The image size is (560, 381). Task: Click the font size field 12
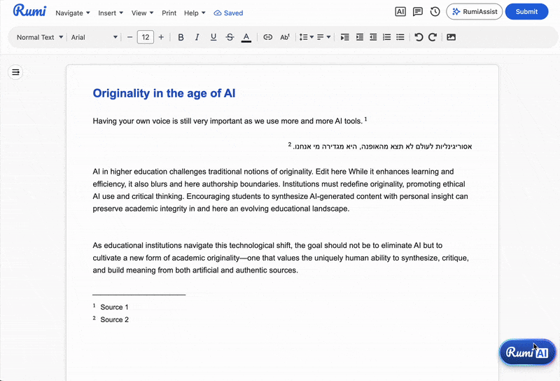(146, 37)
